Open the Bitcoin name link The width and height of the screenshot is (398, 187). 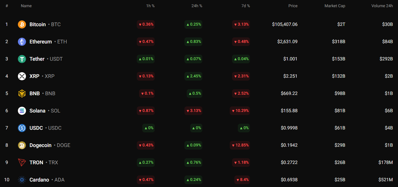point(38,24)
